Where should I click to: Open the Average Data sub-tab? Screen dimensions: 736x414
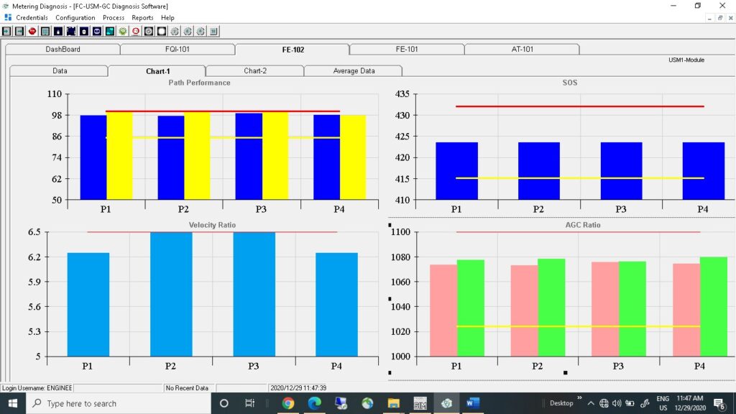pyautogui.click(x=354, y=71)
